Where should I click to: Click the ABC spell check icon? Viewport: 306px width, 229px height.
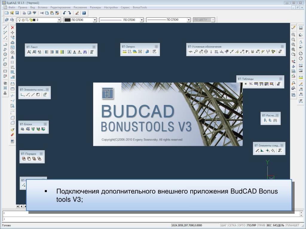[x=35, y=13]
